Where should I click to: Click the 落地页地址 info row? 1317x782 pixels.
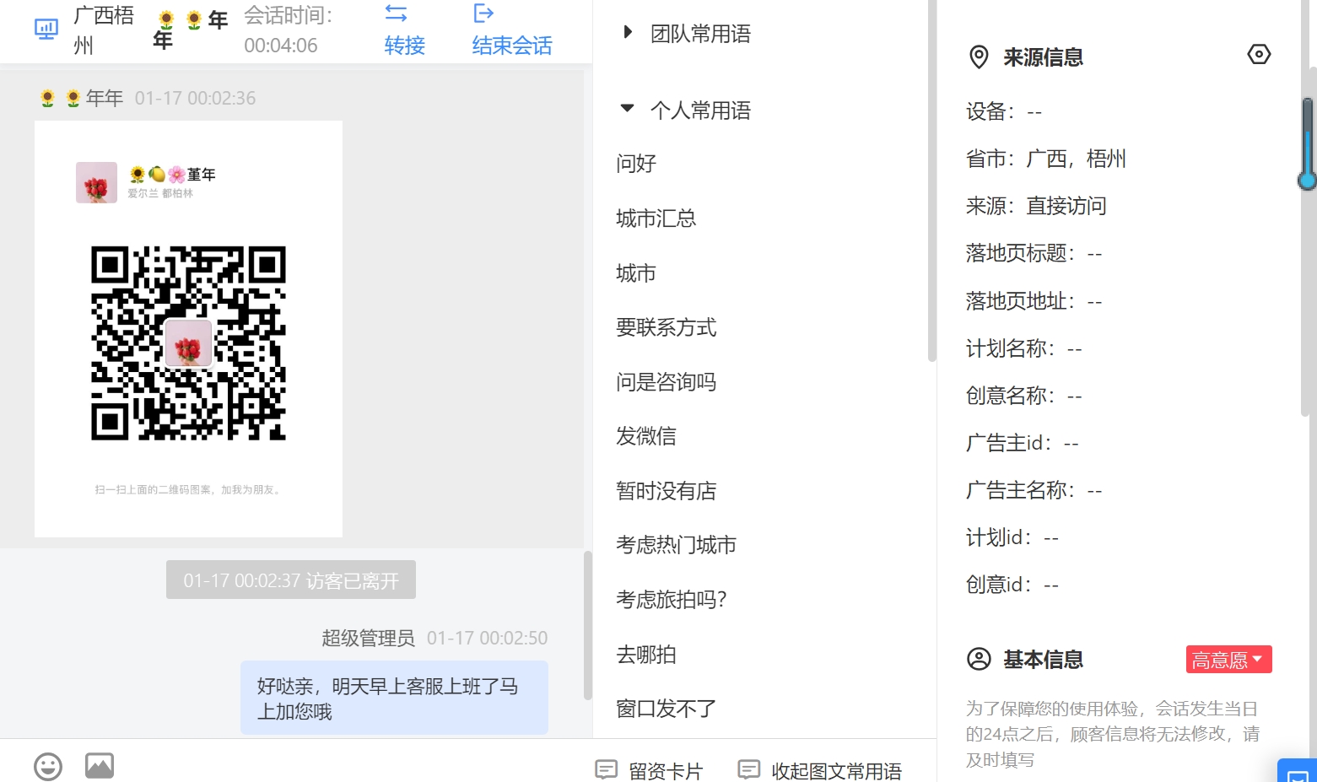[1034, 301]
